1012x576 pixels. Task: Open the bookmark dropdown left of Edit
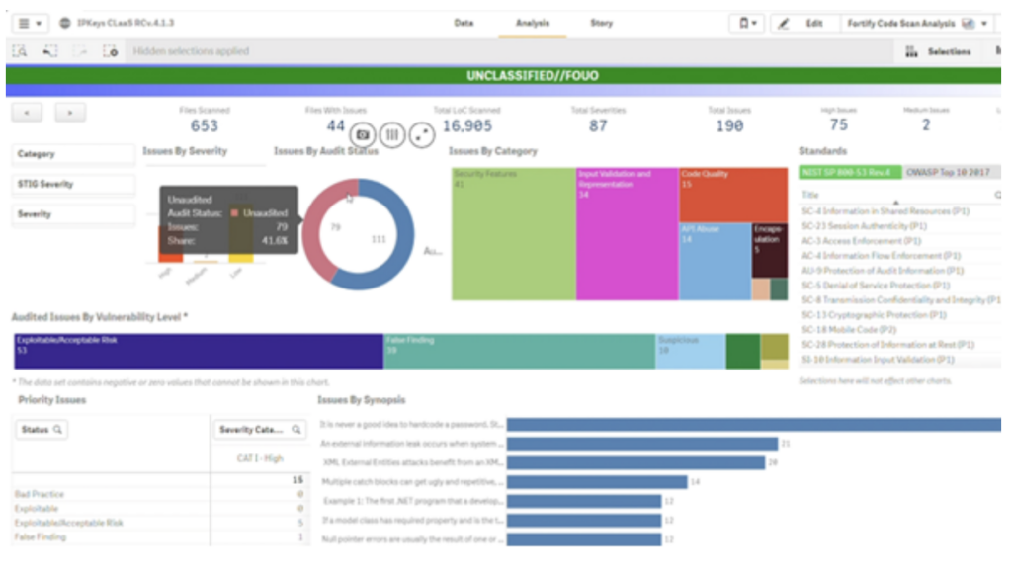tap(745, 23)
